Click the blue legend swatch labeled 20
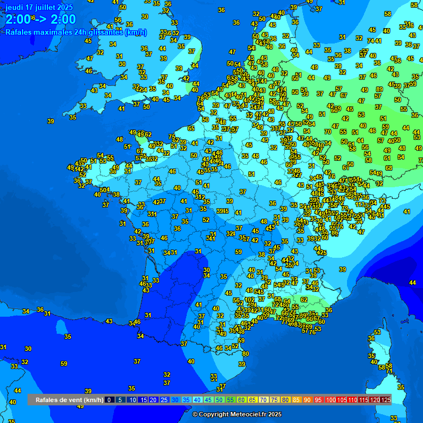 click(x=153, y=400)
